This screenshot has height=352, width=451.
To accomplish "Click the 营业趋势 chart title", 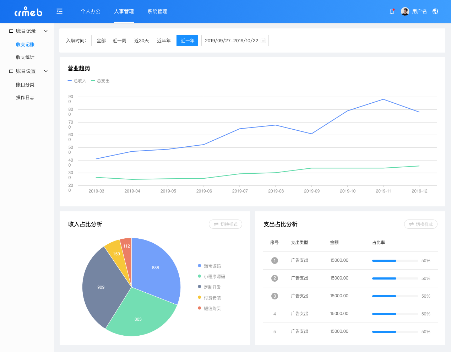I will click(79, 68).
